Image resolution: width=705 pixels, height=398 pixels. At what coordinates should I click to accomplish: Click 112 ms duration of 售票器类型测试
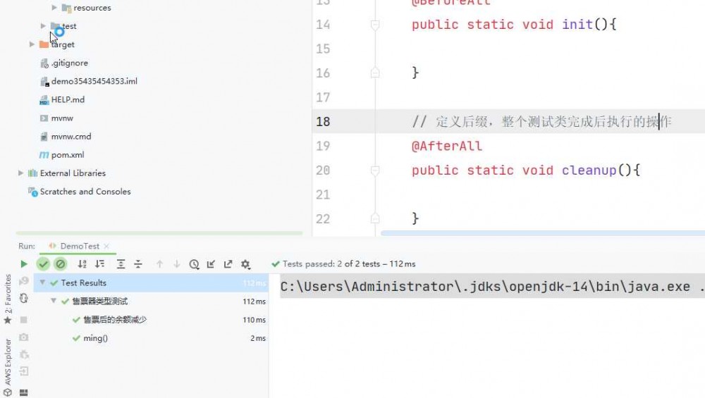[254, 301]
